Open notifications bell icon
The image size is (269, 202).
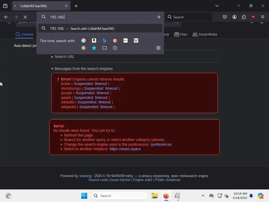[x=251, y=196]
